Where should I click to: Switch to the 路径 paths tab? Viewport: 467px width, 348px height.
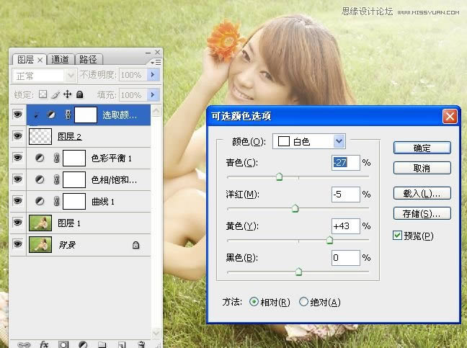pyautogui.click(x=88, y=60)
